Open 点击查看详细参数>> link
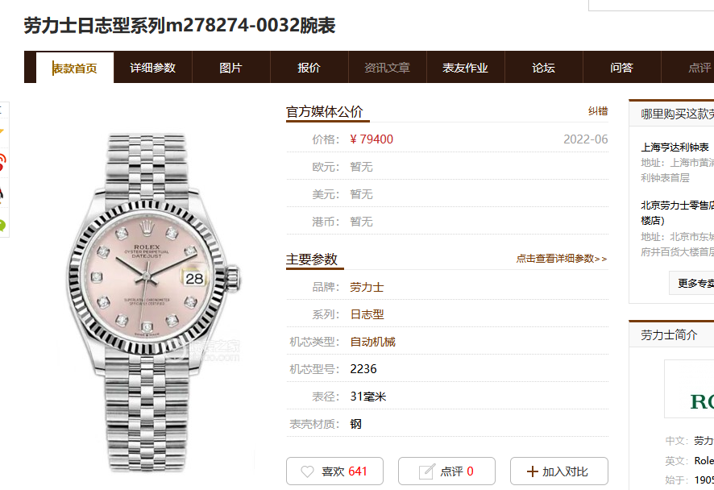This screenshot has width=714, height=490. 562,259
